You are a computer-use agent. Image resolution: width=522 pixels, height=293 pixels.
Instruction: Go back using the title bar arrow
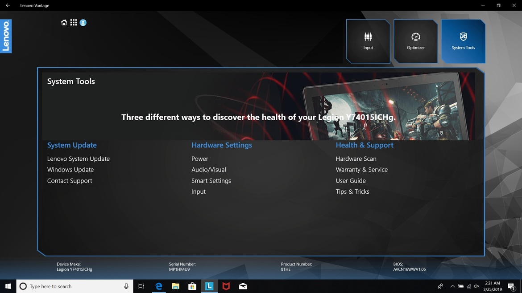coord(8,5)
